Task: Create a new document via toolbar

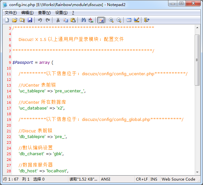Action: [7, 20]
